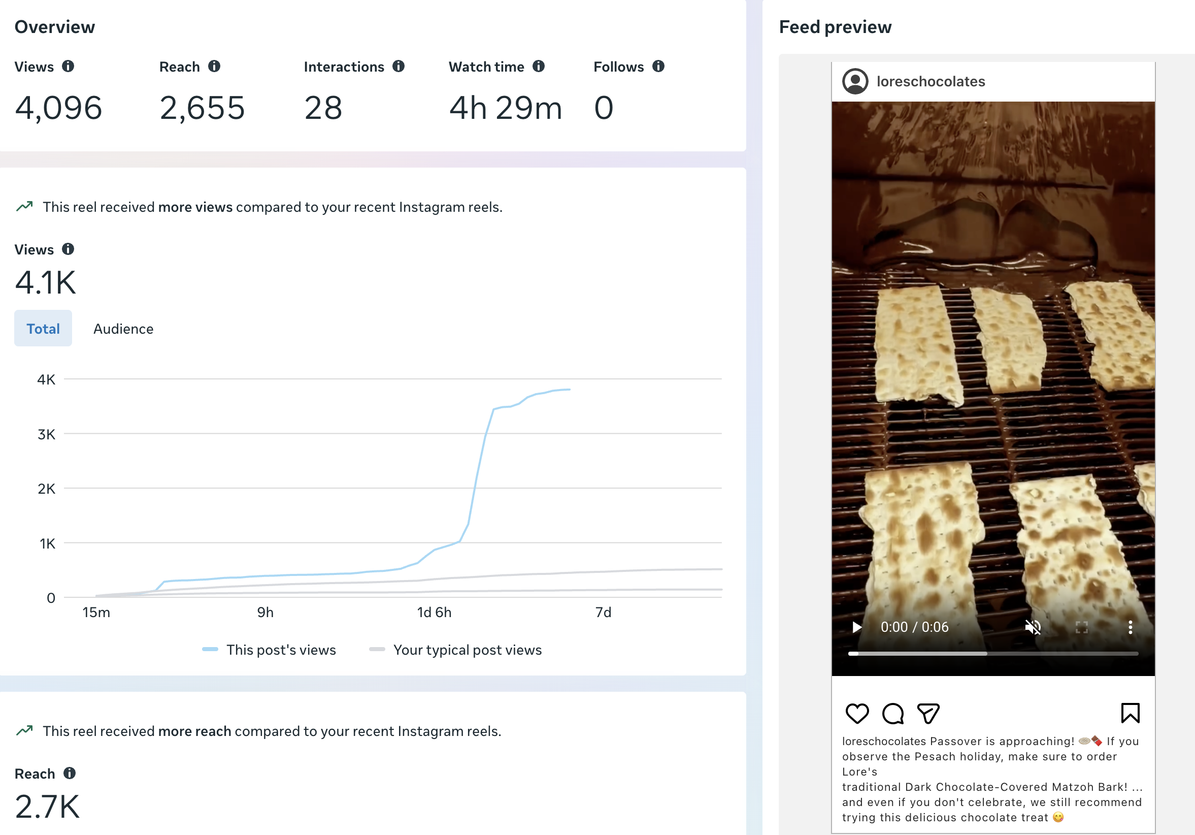Open the Interactions info tooltip icon
The height and width of the screenshot is (835, 1195).
398,66
